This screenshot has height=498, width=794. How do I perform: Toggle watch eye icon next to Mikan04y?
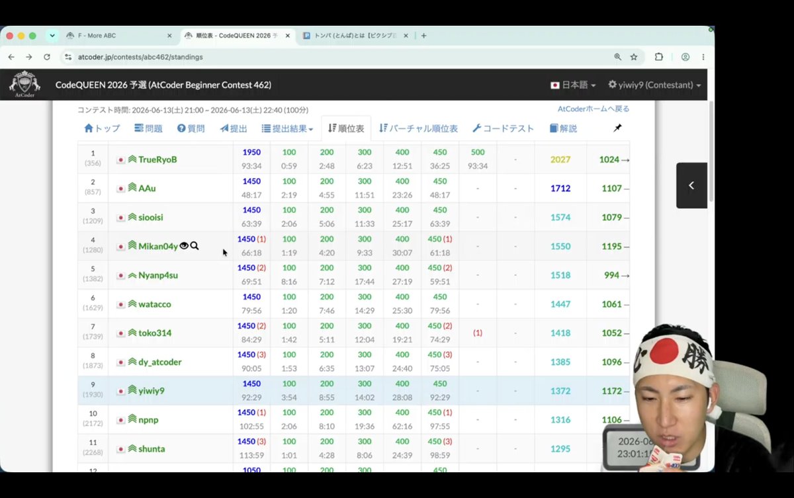pos(184,246)
